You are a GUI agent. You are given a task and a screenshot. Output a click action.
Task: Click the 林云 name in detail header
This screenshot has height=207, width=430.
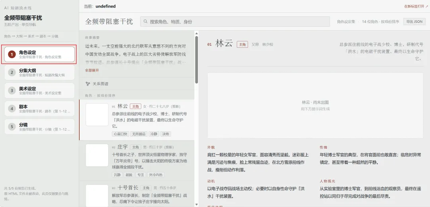click(x=224, y=44)
